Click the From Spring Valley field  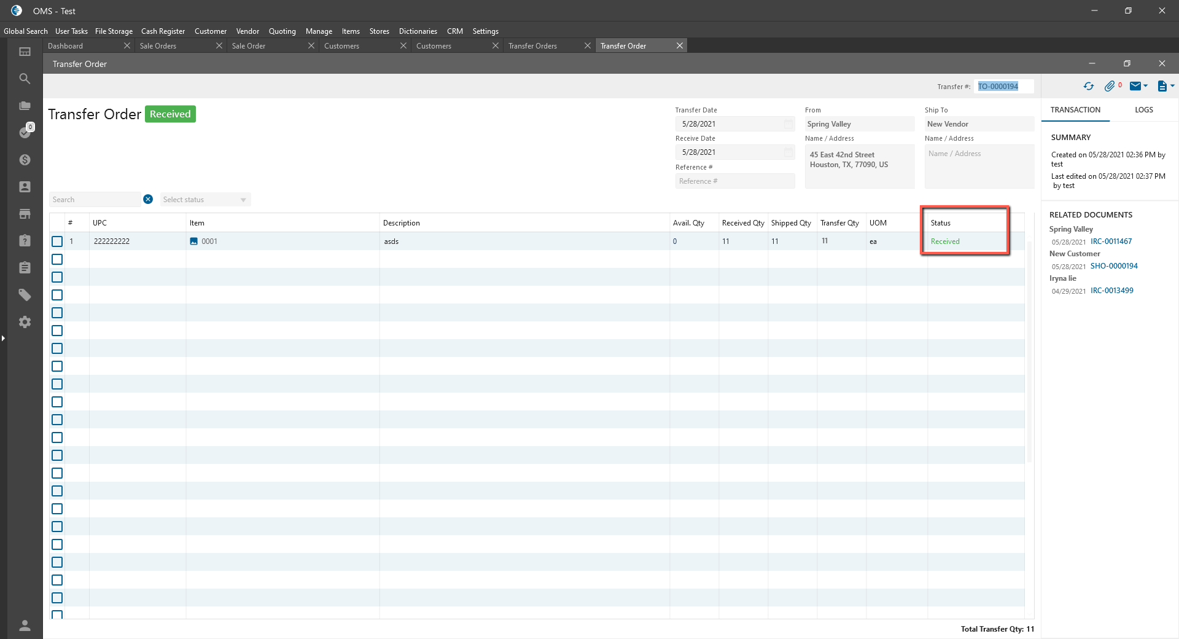(x=860, y=124)
